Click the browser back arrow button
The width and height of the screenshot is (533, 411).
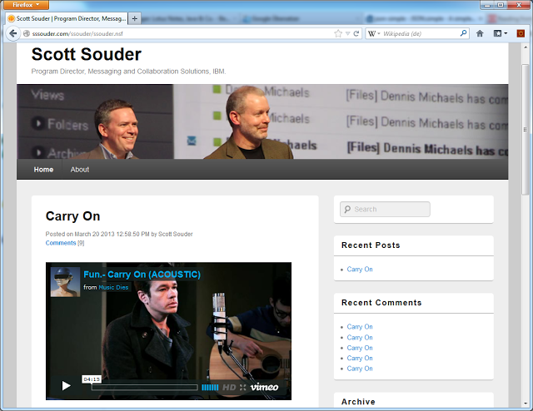(x=12, y=33)
